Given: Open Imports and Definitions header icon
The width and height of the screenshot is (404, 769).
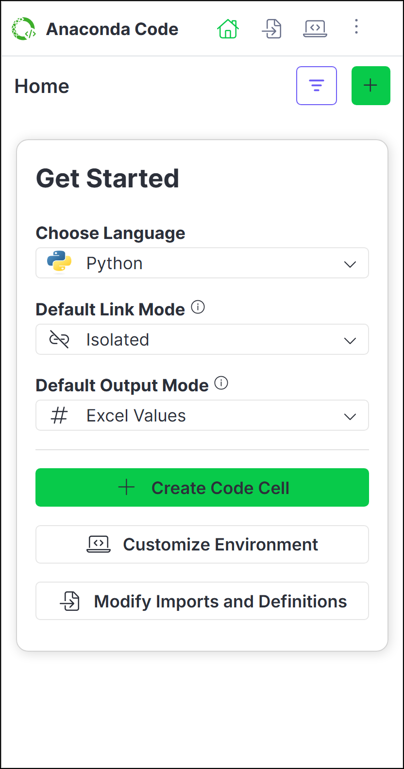Looking at the screenshot, I should pyautogui.click(x=271, y=29).
